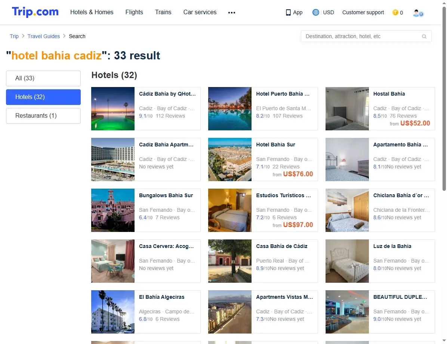Open the Flights menu
This screenshot has height=344, width=447.
(134, 12)
